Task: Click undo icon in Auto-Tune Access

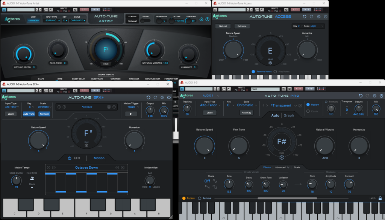Action: pyautogui.click(x=305, y=16)
